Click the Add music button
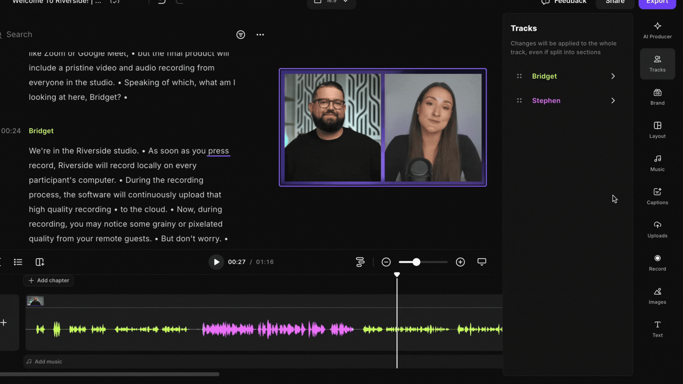683x384 pixels. pyautogui.click(x=44, y=362)
